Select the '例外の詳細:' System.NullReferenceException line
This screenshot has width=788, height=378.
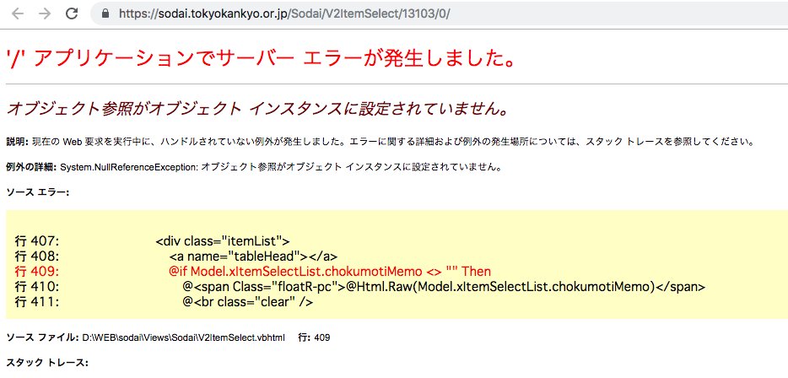(254, 167)
